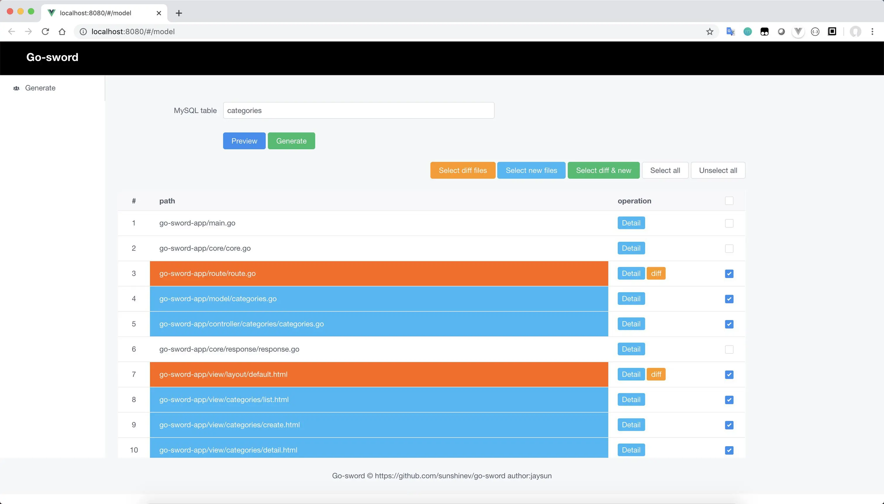The image size is (884, 504).
Task: Toggle the header select-all checkbox
Action: coord(729,201)
